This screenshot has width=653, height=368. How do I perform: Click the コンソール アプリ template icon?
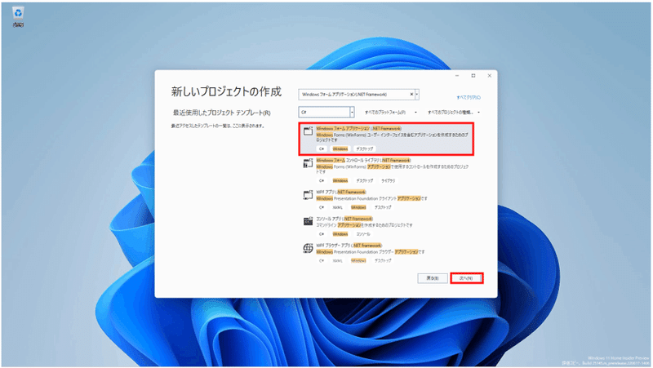308,221
